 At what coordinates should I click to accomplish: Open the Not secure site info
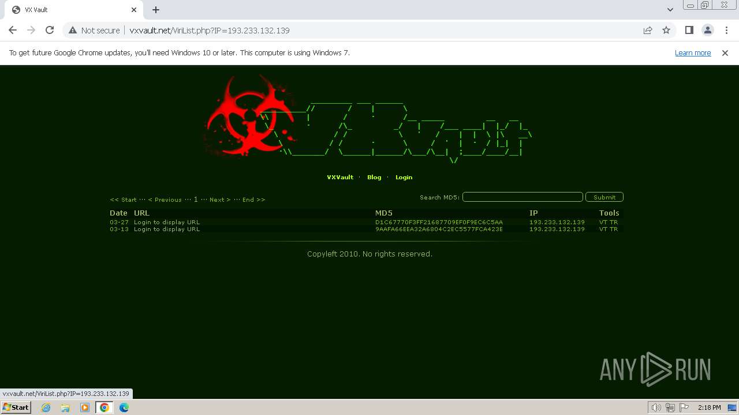click(x=94, y=31)
